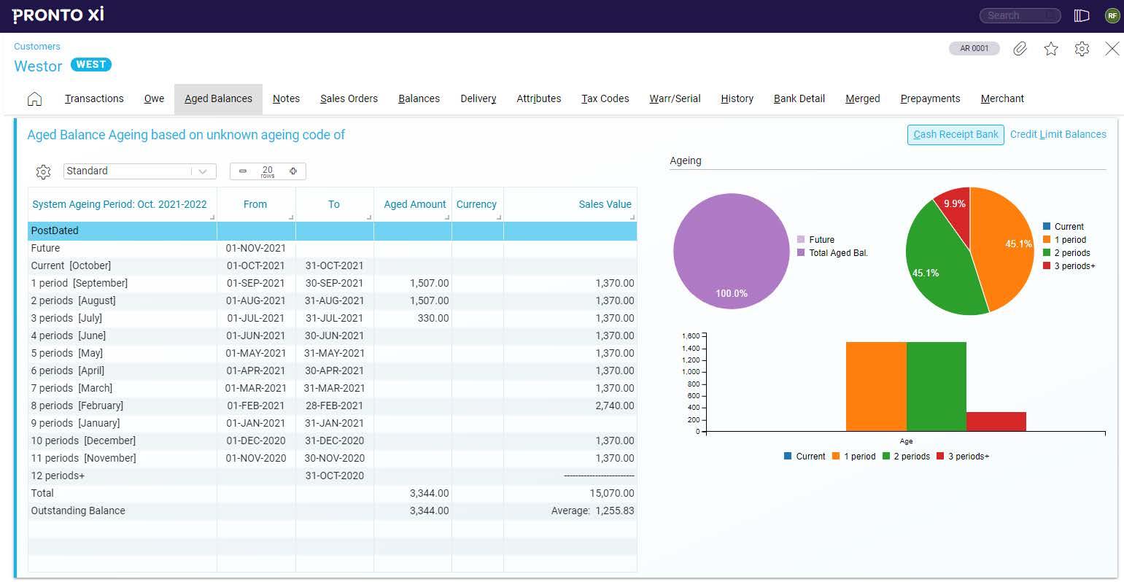Screen dimensions: 1124x582
Task: Open the Home tab via the house icon
Action: [34, 98]
